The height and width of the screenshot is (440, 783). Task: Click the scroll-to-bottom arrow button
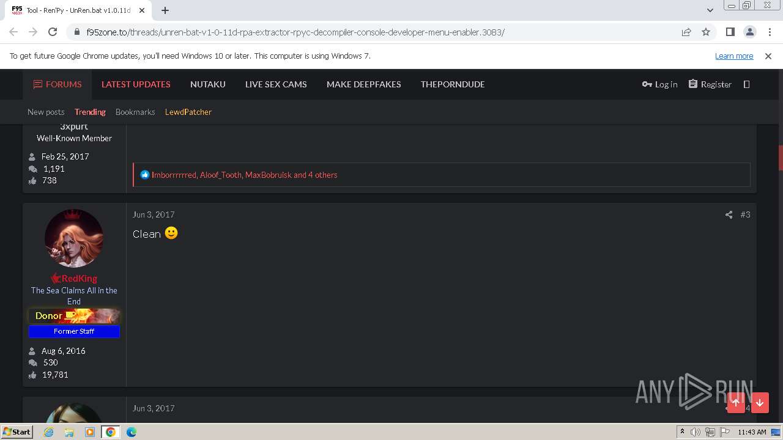pos(760,403)
